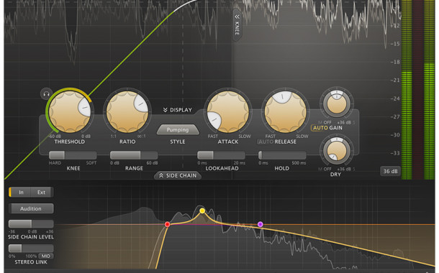Screen dimensions: 439x273
Task: Select the In side chain source
Action: click(x=20, y=193)
